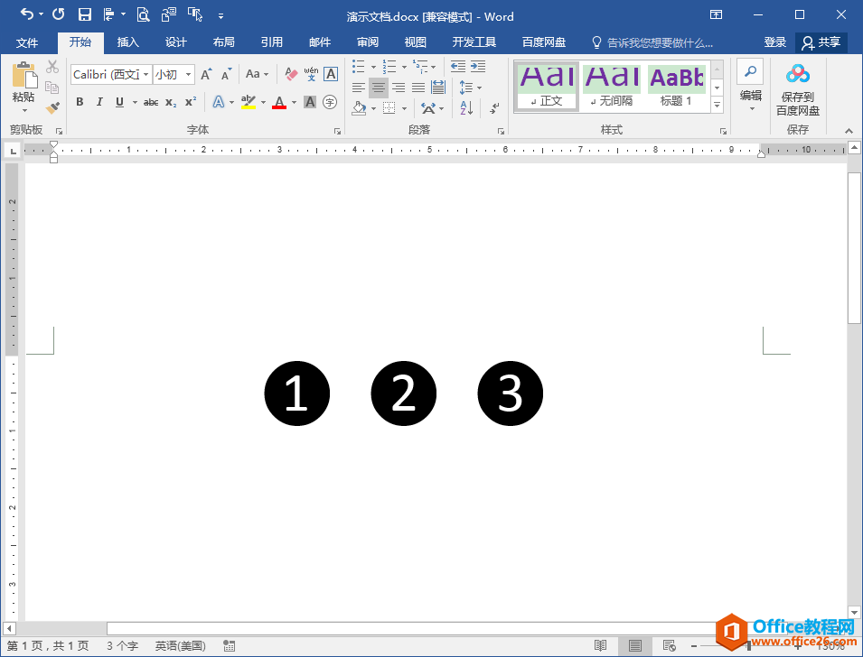The height and width of the screenshot is (657, 863).
Task: Click the Sort A-Z icon
Action: (x=466, y=108)
